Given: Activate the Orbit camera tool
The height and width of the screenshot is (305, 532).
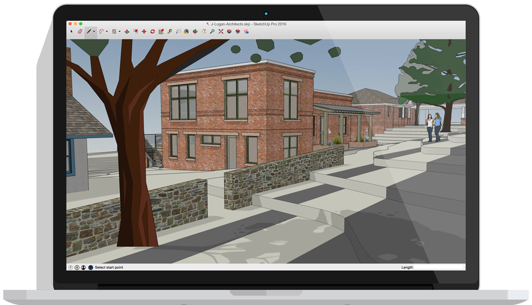Looking at the screenshot, I should tap(195, 32).
